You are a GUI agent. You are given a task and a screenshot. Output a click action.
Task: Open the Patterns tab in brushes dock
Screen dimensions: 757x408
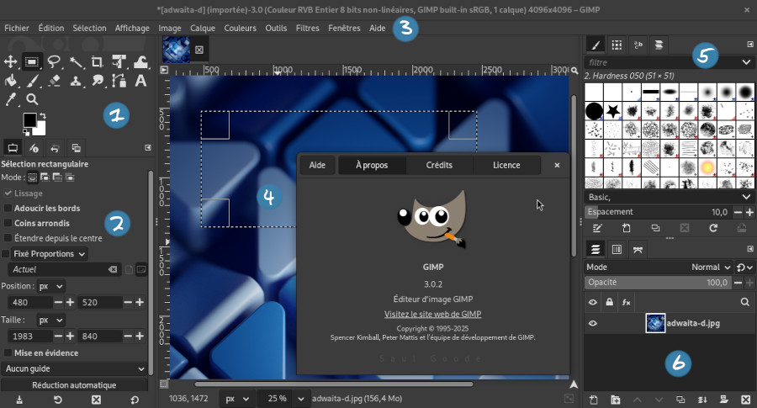(x=617, y=45)
